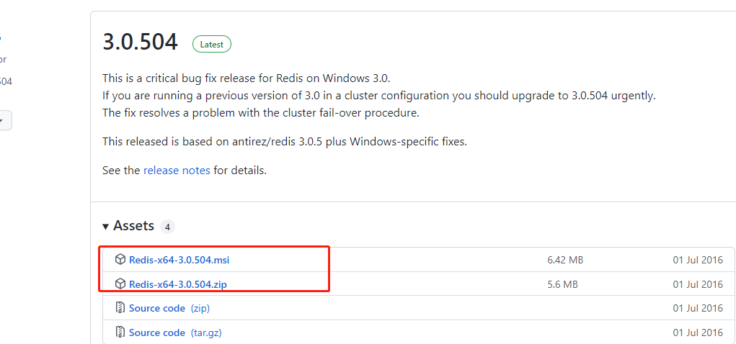Download the Redis-x64-3.0.504.zip archive

pyautogui.click(x=177, y=284)
